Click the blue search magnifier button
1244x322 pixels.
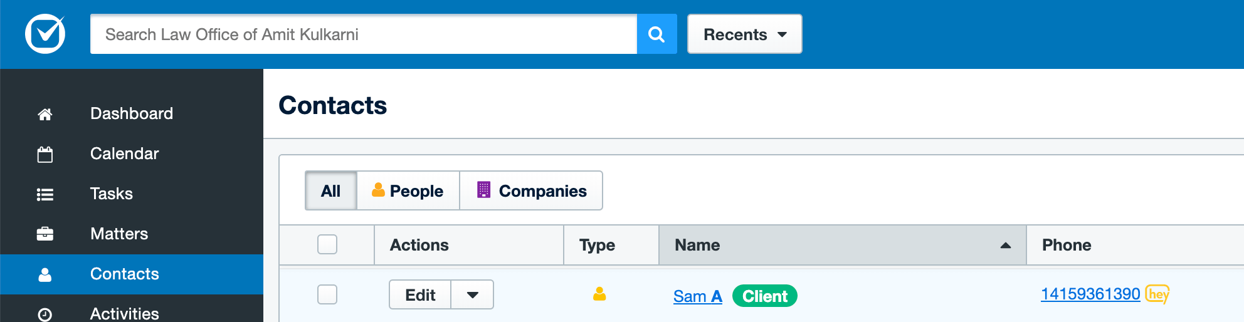coord(656,34)
